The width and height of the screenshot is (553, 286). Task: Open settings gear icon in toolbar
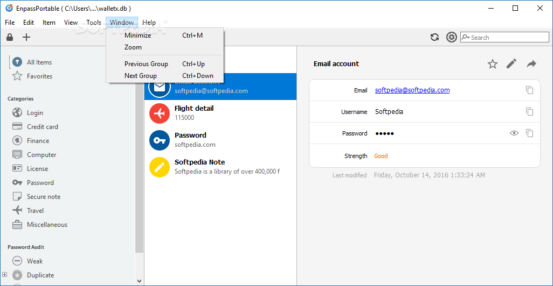[x=452, y=37]
